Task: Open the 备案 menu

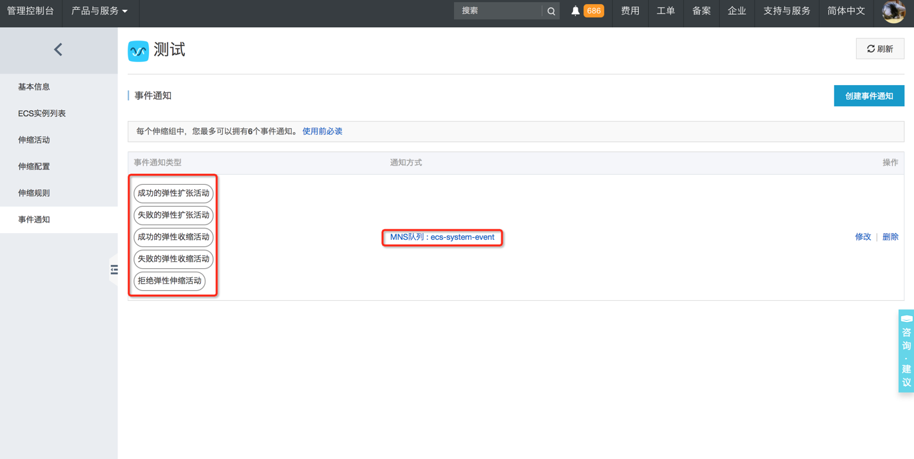Action: [701, 11]
